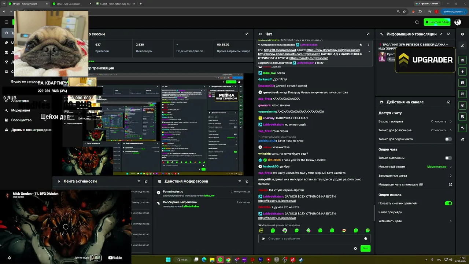This screenshot has width=469, height=264.
Task: Open slow mode Моментально setting
Action: click(439, 167)
